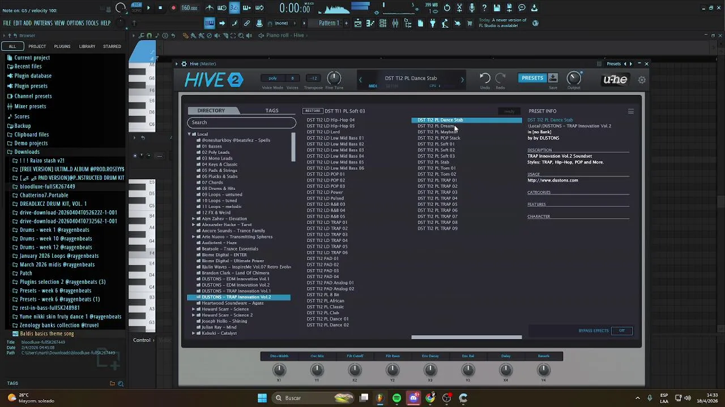Click the RESTORE button

[313, 111]
